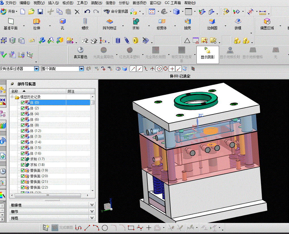Open the 分析(L) menu

[x=124, y=3]
